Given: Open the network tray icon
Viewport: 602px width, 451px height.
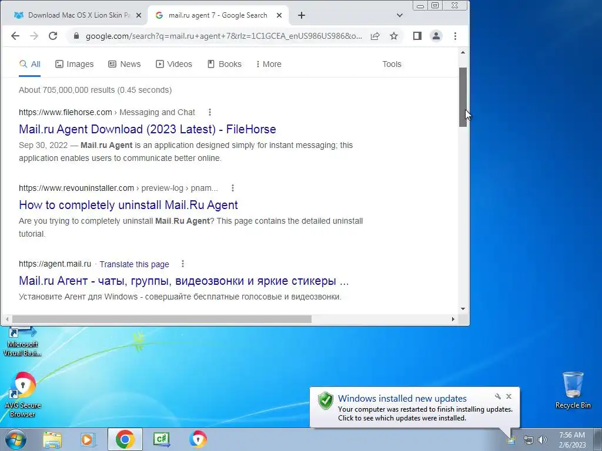Looking at the screenshot, I should (x=529, y=440).
